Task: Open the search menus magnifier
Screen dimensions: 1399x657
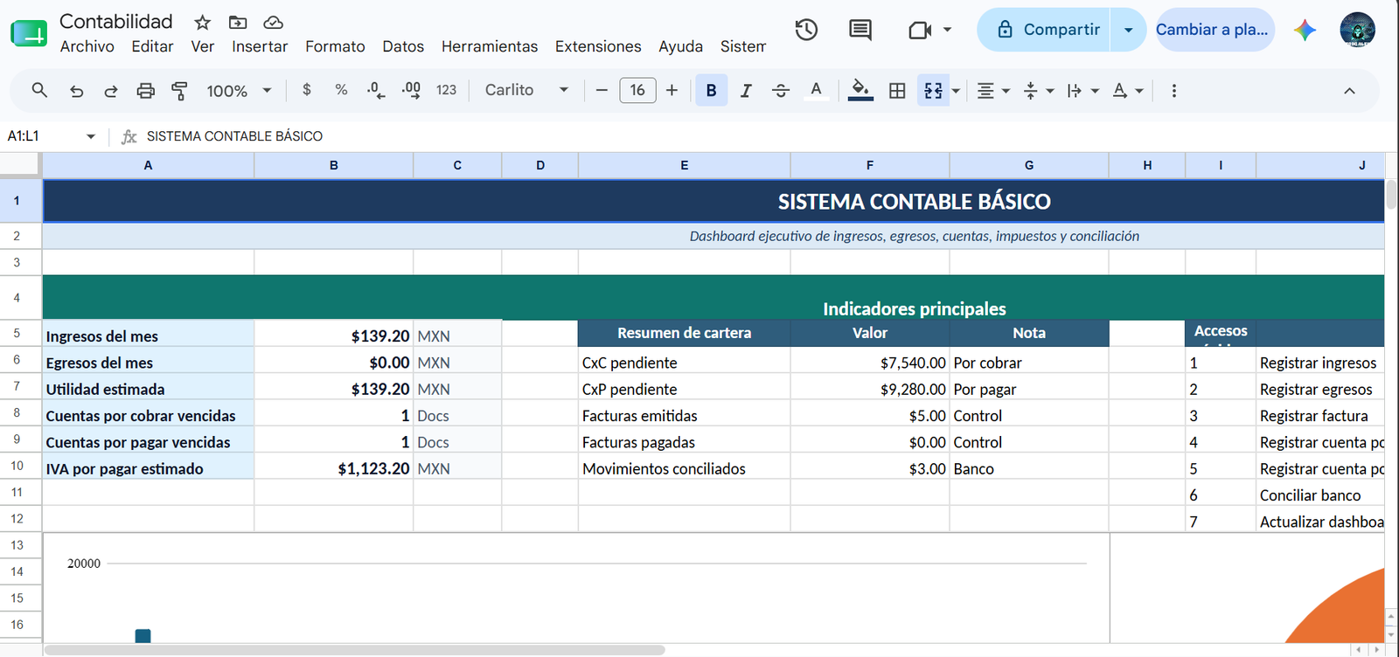Action: [39, 90]
